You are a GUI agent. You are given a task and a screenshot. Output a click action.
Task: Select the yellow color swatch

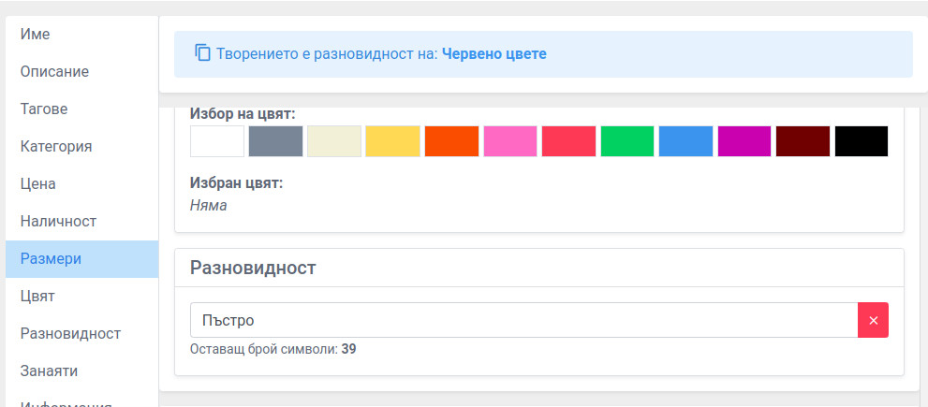[x=392, y=141]
